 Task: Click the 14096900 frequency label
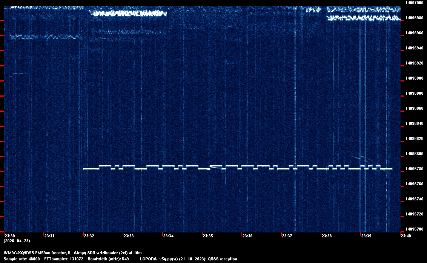(414, 78)
